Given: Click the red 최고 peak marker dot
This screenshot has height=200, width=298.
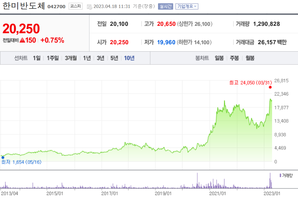Looking at the screenshot, I should (x=270, y=87).
